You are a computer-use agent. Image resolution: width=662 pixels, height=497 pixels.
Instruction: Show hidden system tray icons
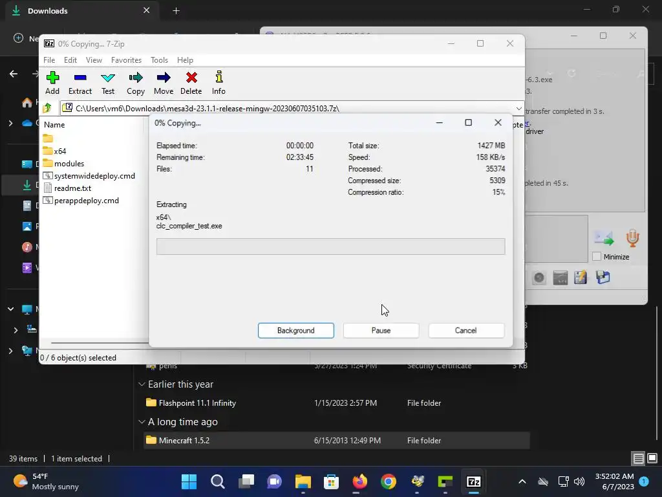tap(522, 481)
